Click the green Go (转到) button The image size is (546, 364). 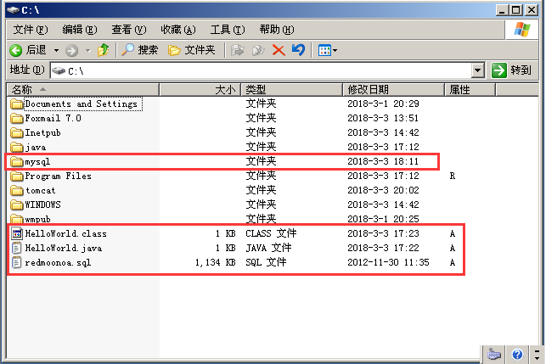click(x=511, y=70)
